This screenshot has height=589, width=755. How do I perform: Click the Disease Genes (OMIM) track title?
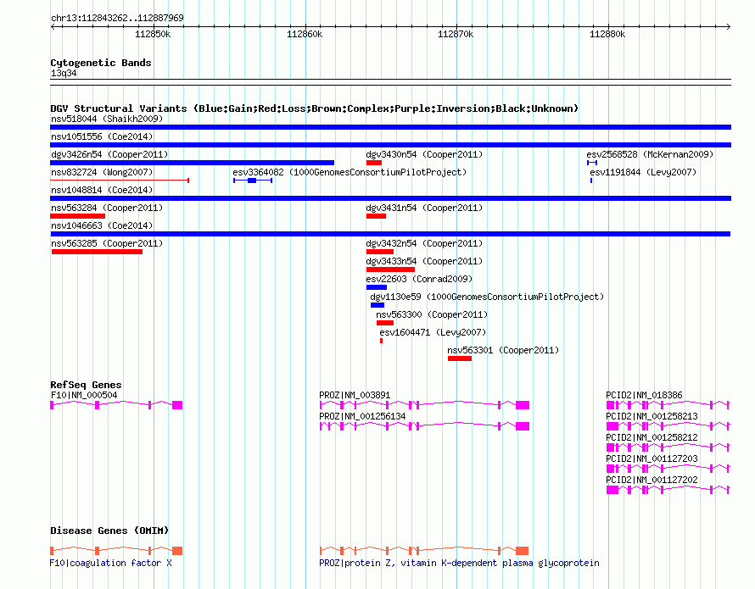pyautogui.click(x=109, y=531)
